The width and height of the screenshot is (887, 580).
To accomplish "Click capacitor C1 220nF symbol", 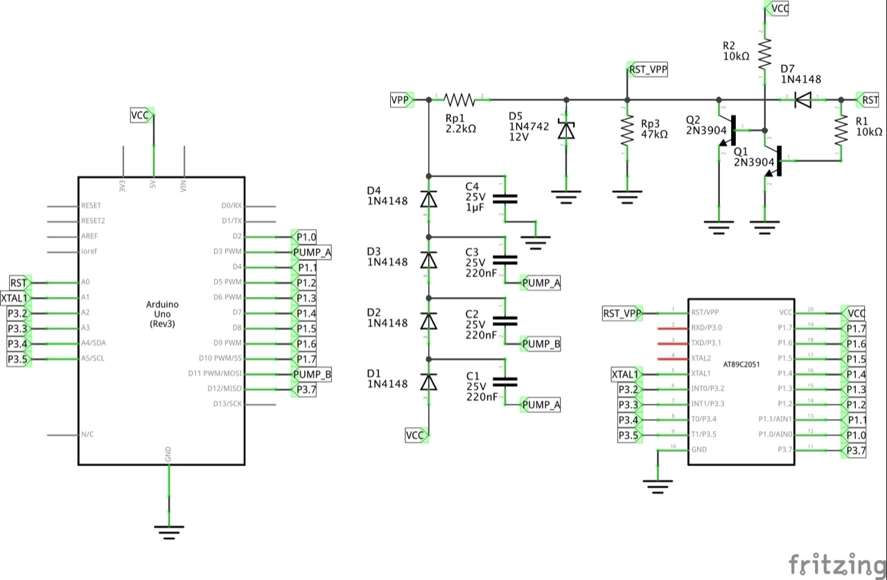I will [x=506, y=382].
